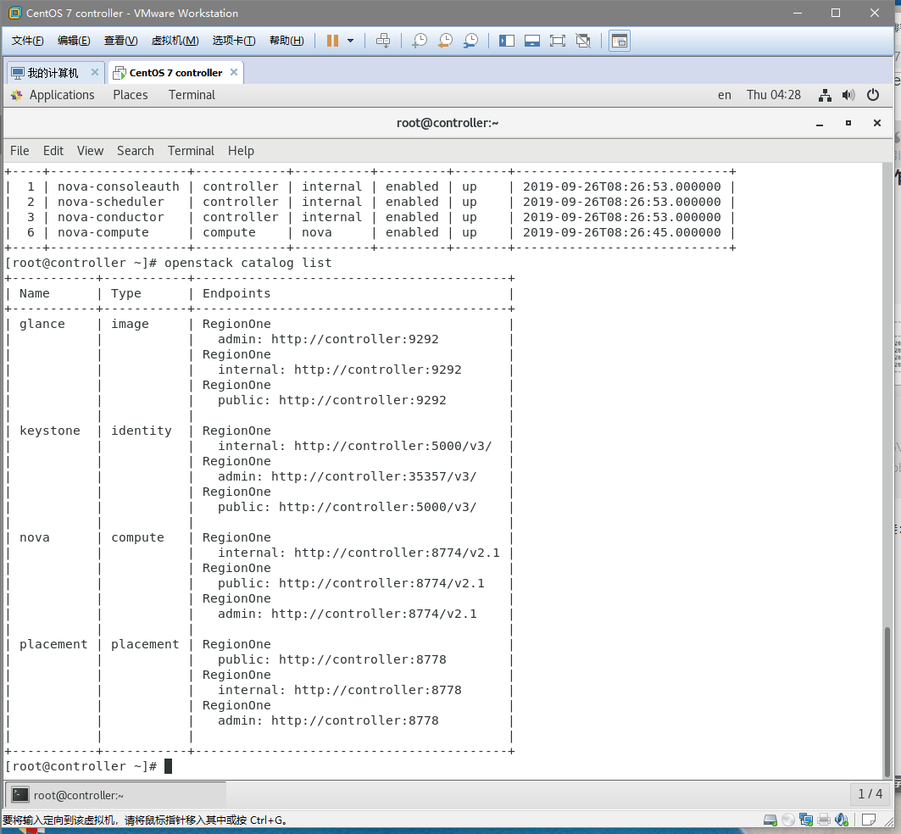The width and height of the screenshot is (901, 834).
Task: Toggle the library panel visibility
Action: coord(506,40)
